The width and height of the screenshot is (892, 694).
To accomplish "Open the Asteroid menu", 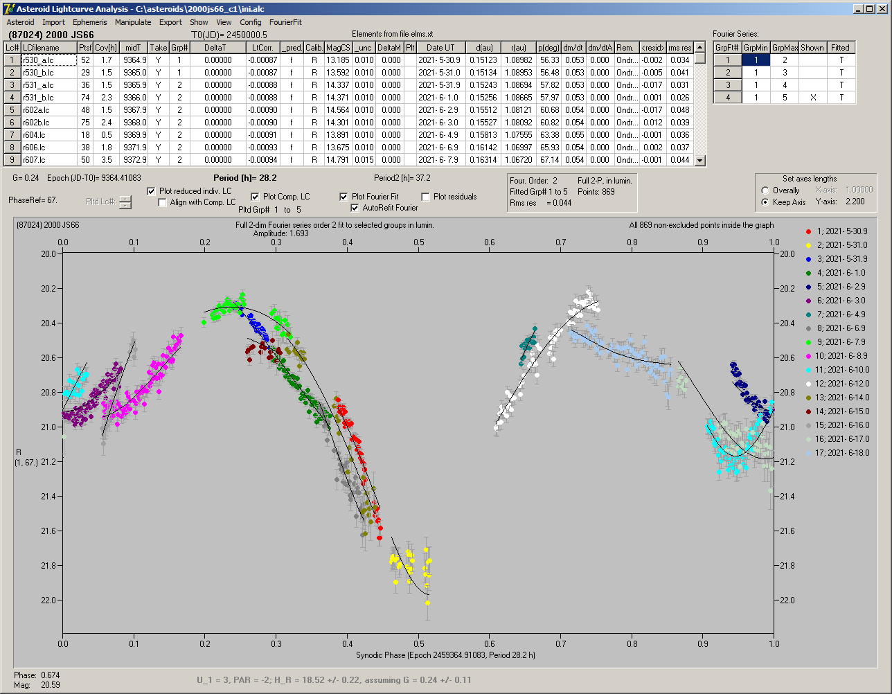I will coord(20,22).
